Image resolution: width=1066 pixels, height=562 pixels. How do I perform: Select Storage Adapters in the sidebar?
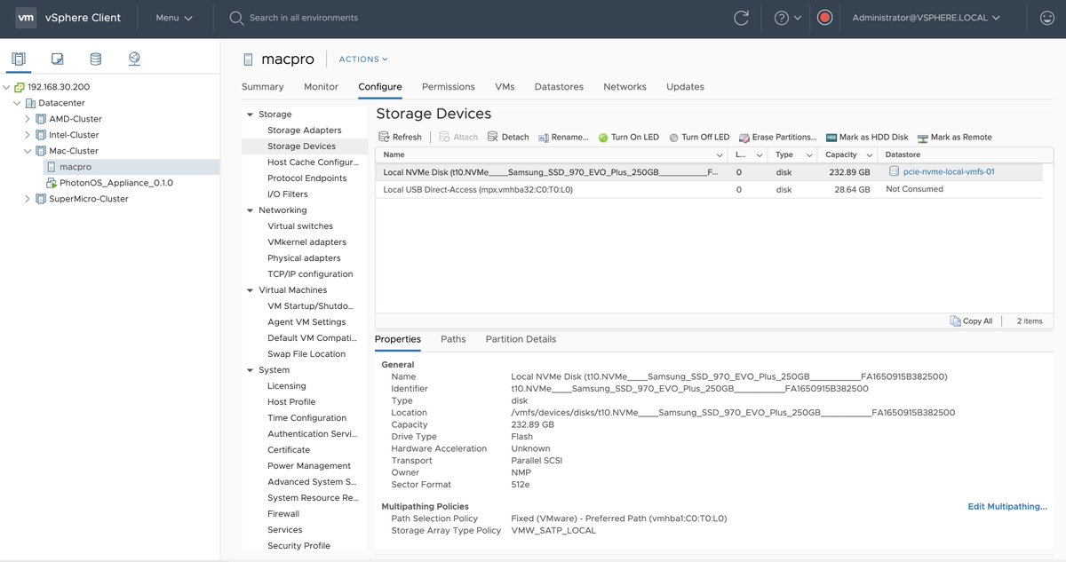[304, 131]
